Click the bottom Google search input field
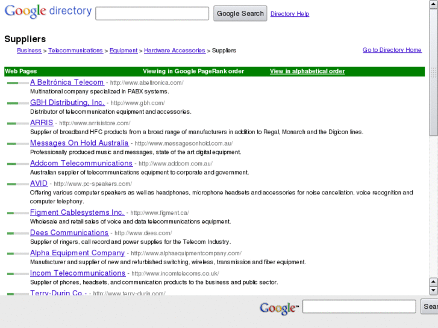438x328 pixels. click(359, 306)
